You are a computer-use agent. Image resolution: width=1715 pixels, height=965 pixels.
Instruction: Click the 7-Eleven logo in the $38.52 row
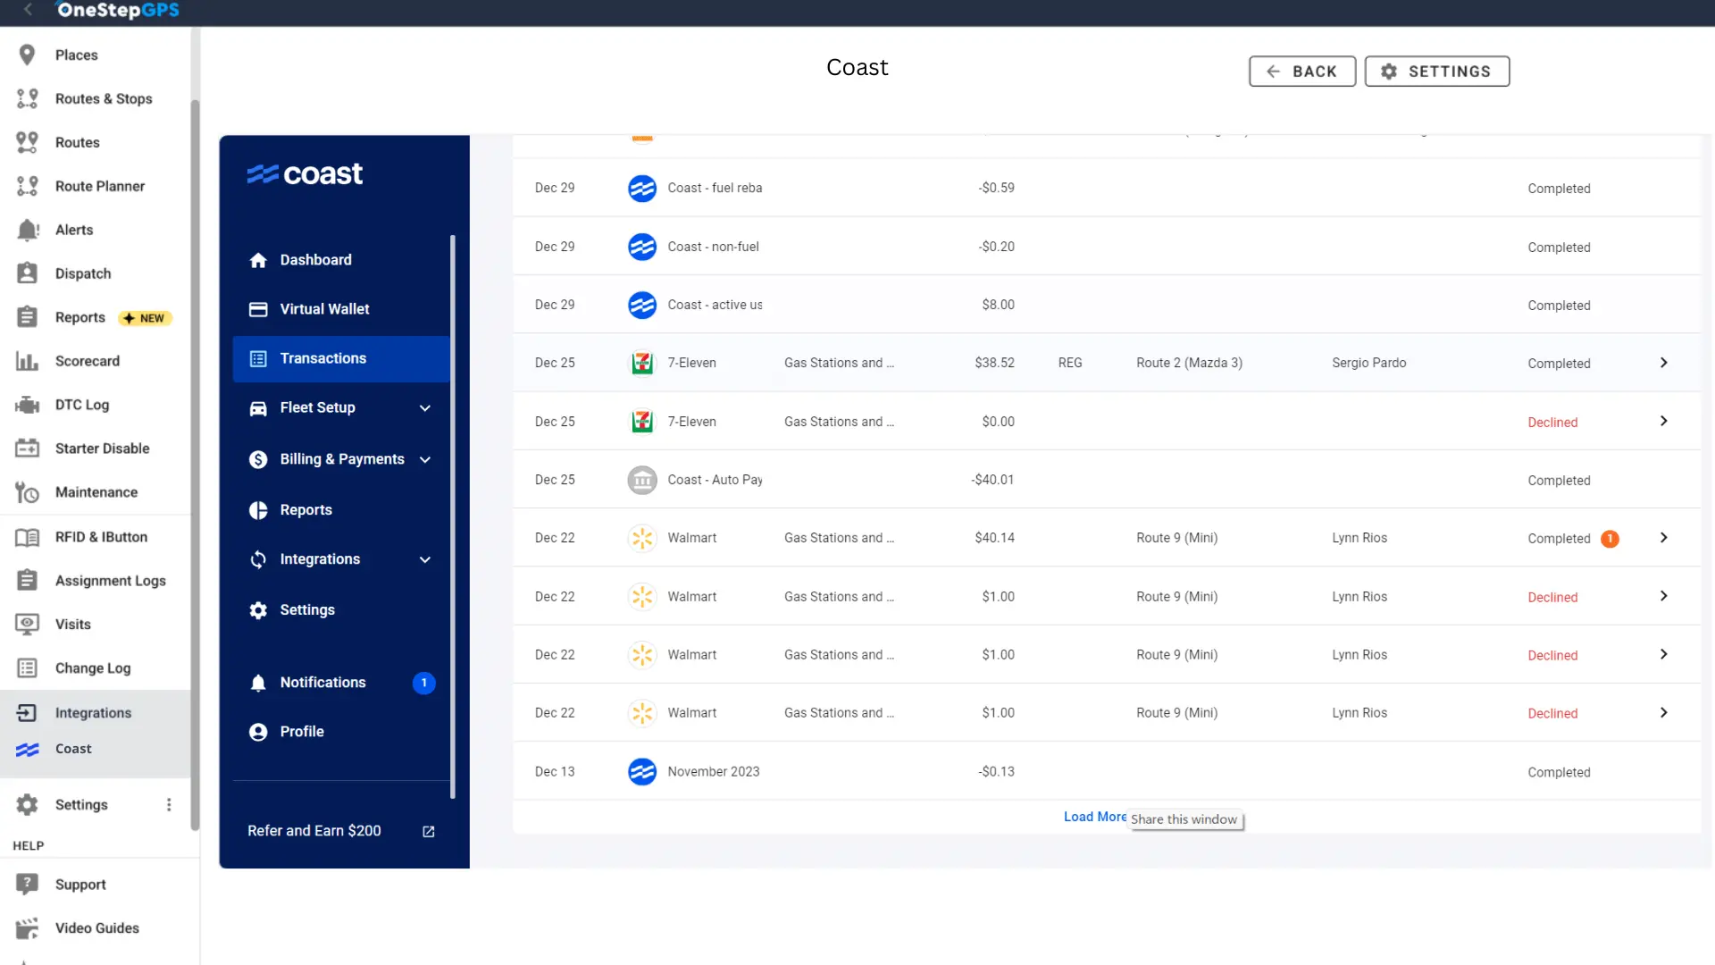tap(642, 364)
